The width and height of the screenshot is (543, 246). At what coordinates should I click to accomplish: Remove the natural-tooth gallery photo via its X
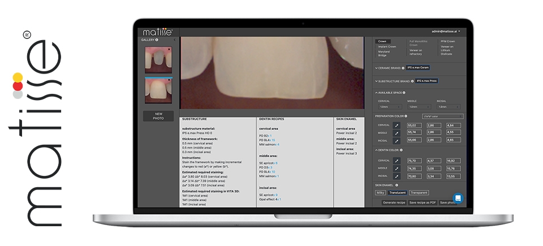tap(169, 80)
